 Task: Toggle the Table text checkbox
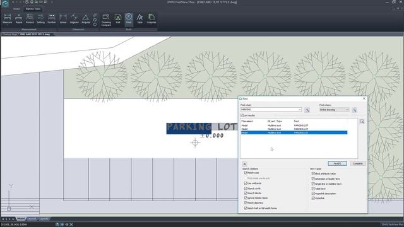313,189
